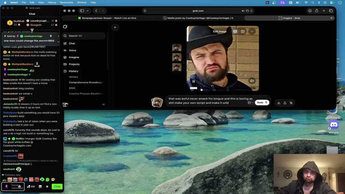
Task: Switch to CowboyHeritage X media tab
Action: (198, 18)
